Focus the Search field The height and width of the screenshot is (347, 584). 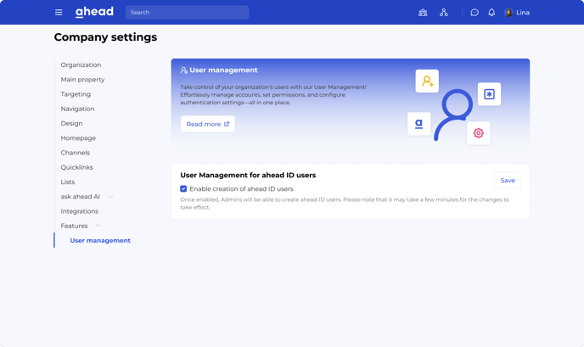point(187,12)
